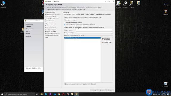The image size is (171, 96).
Task: Select mixed mode authentication radio button
Action: (65, 25)
